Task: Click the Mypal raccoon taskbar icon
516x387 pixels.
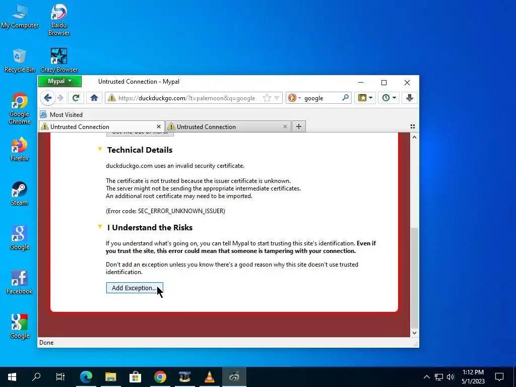Action: (x=234, y=377)
